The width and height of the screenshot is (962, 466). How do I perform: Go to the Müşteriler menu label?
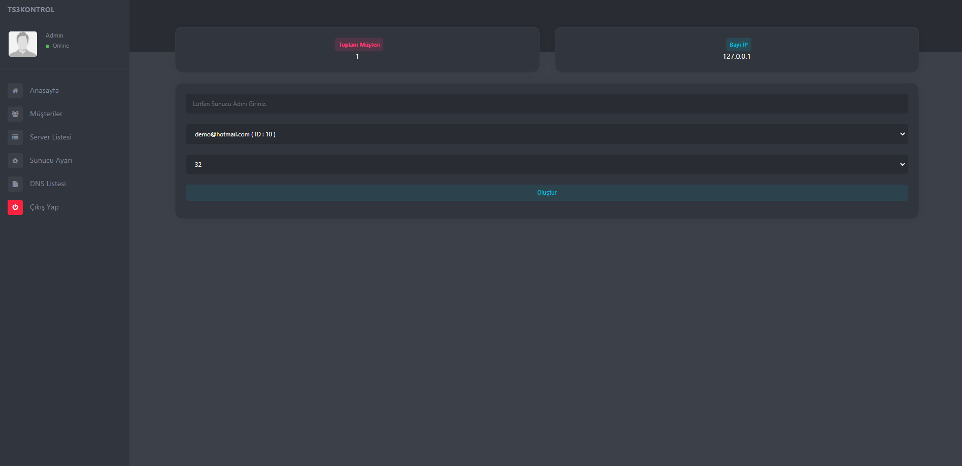[46, 114]
